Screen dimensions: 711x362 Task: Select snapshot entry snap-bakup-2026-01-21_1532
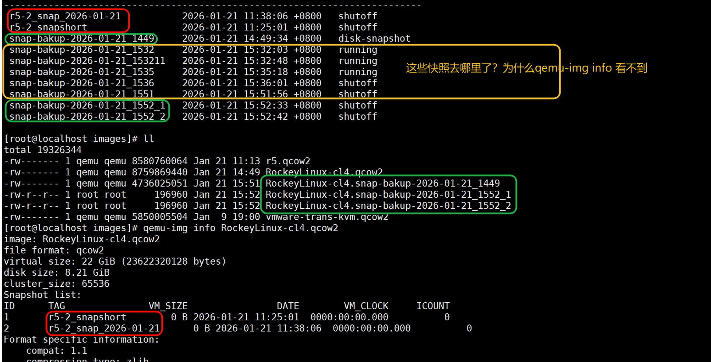click(x=81, y=50)
